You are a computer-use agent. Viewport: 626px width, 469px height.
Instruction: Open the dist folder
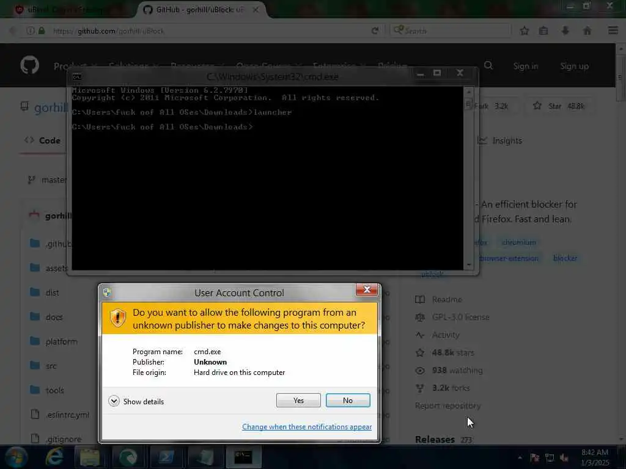[x=53, y=293]
